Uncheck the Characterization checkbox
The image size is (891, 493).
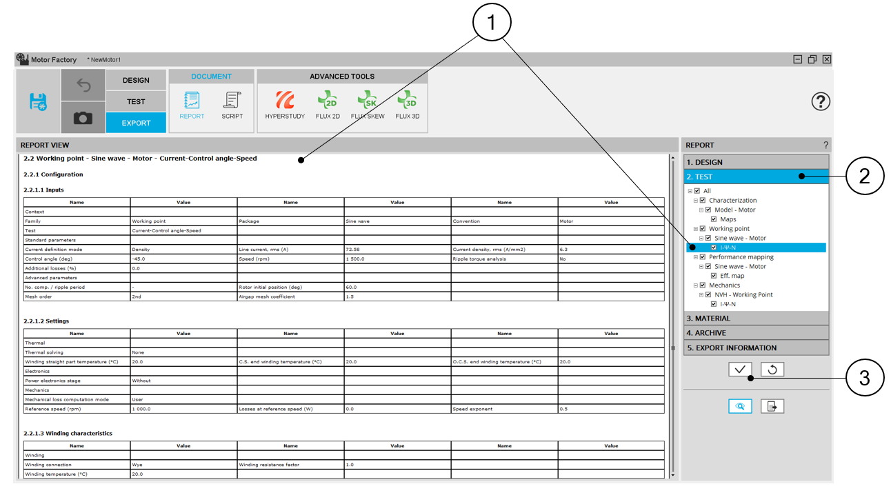tap(703, 201)
